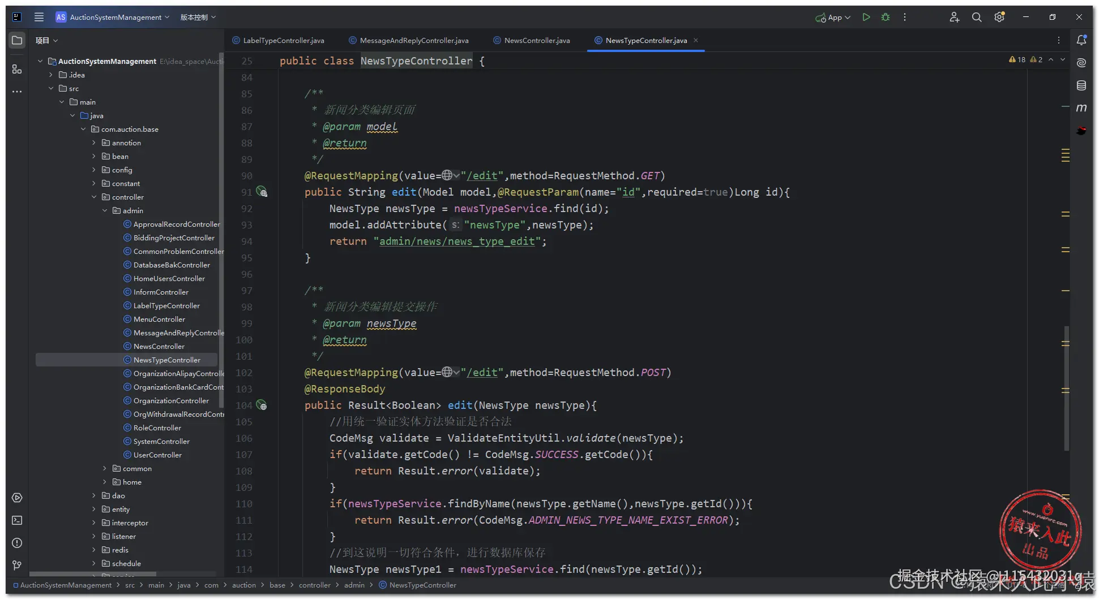This screenshot has width=1099, height=600.
Task: Switch to NewsController.java tab
Action: 531,40
